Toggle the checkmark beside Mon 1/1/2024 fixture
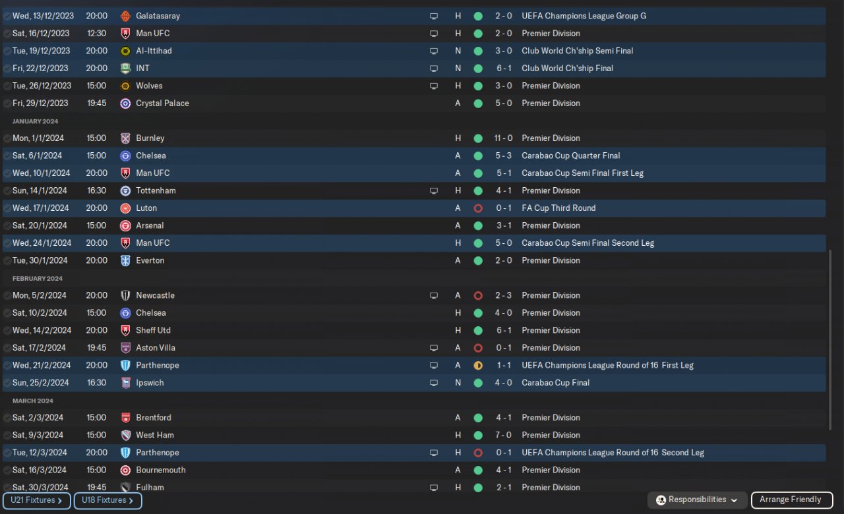This screenshot has height=514, width=844. (x=7, y=138)
